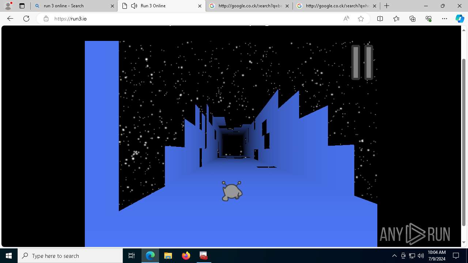This screenshot has height=263, width=468.
Task: Open the notification center
Action: 456,256
